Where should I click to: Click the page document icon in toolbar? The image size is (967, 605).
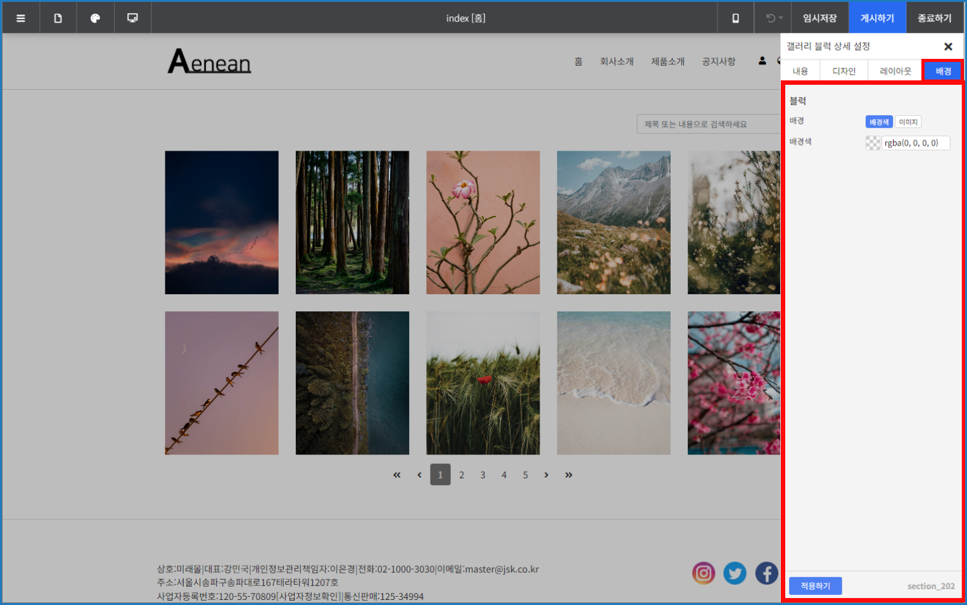[x=58, y=18]
